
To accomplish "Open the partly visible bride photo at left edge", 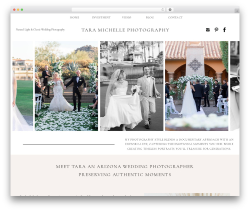I will click(22, 86).
